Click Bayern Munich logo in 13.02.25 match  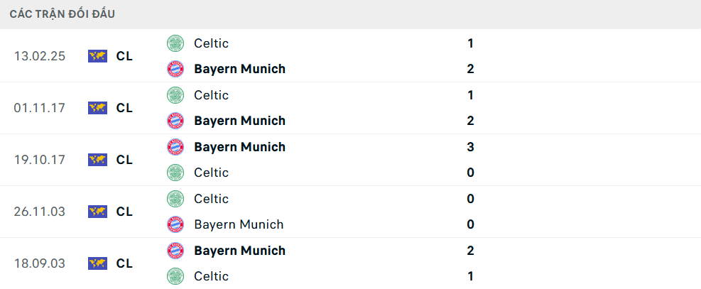pyautogui.click(x=175, y=69)
